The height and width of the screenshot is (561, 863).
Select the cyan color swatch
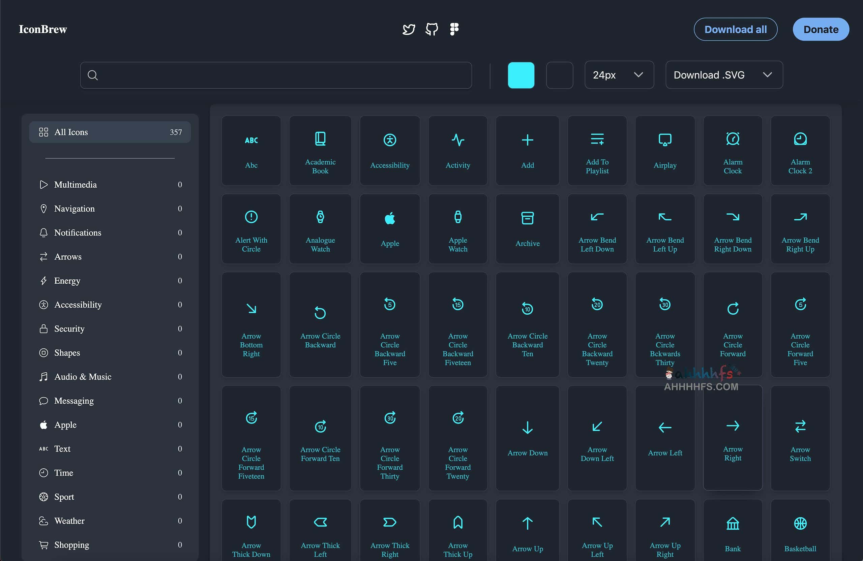[521, 75]
